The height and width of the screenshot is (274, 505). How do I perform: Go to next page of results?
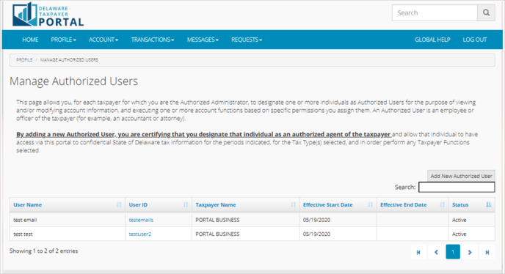click(x=470, y=252)
